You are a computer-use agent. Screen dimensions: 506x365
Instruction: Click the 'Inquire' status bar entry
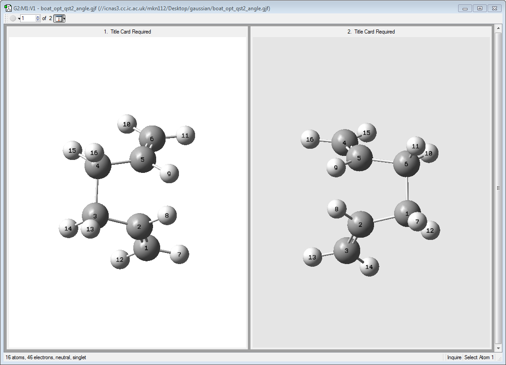coord(454,357)
